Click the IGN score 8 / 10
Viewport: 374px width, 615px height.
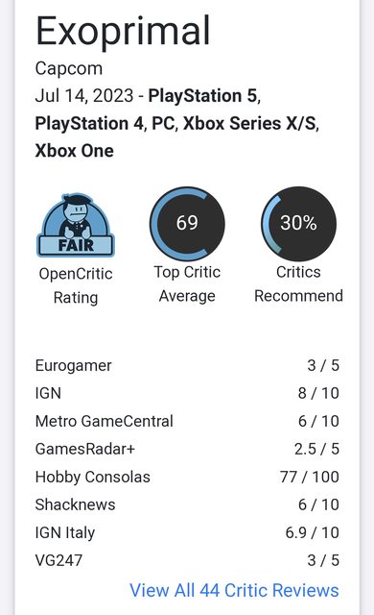tap(318, 393)
